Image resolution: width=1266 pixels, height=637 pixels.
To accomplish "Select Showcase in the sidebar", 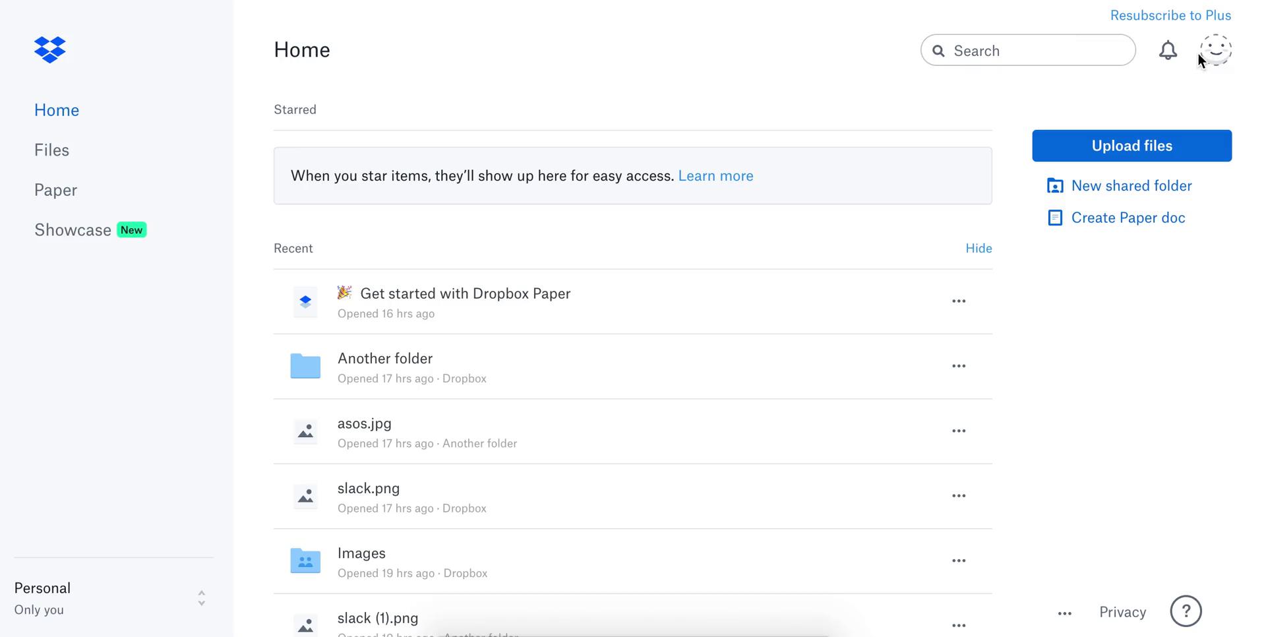I will pos(73,230).
